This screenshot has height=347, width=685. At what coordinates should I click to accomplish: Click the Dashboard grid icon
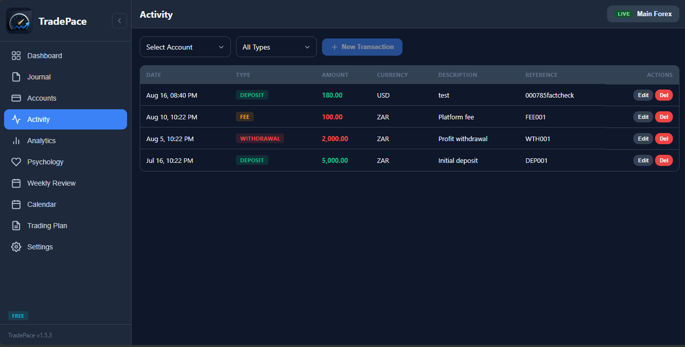[x=16, y=56]
